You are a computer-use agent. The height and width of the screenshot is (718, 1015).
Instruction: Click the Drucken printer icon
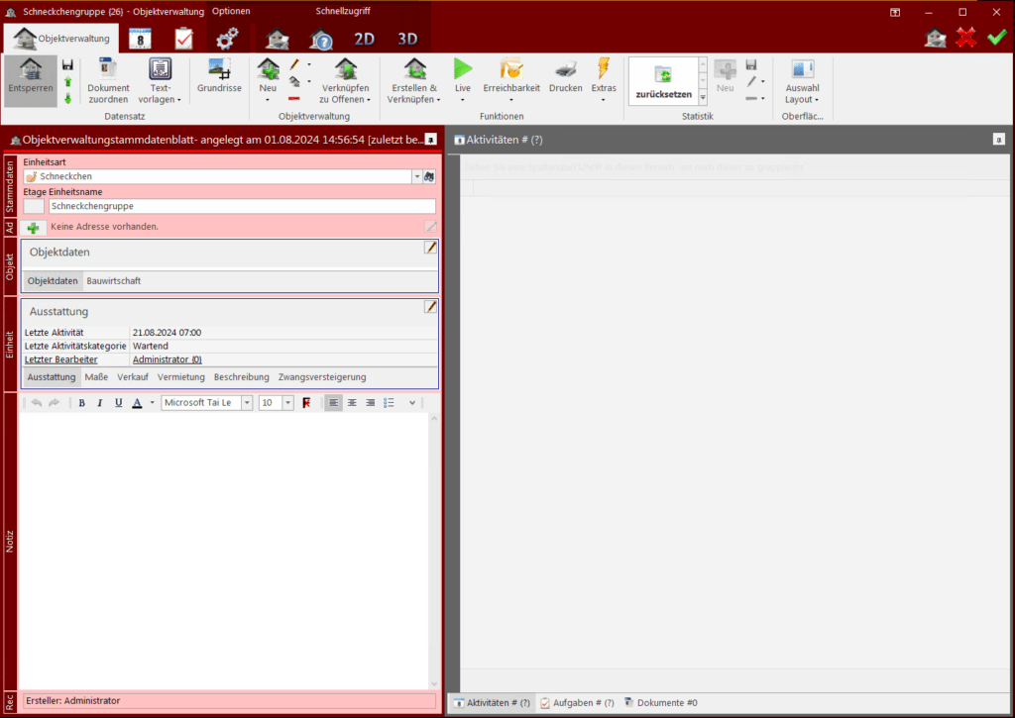(566, 75)
